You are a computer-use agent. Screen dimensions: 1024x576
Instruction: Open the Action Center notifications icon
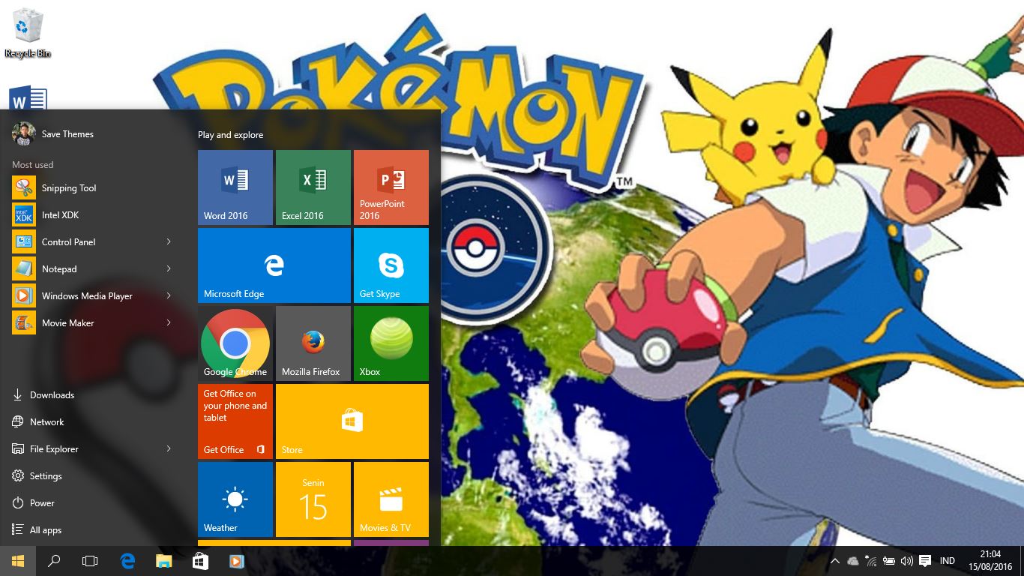tap(925, 561)
